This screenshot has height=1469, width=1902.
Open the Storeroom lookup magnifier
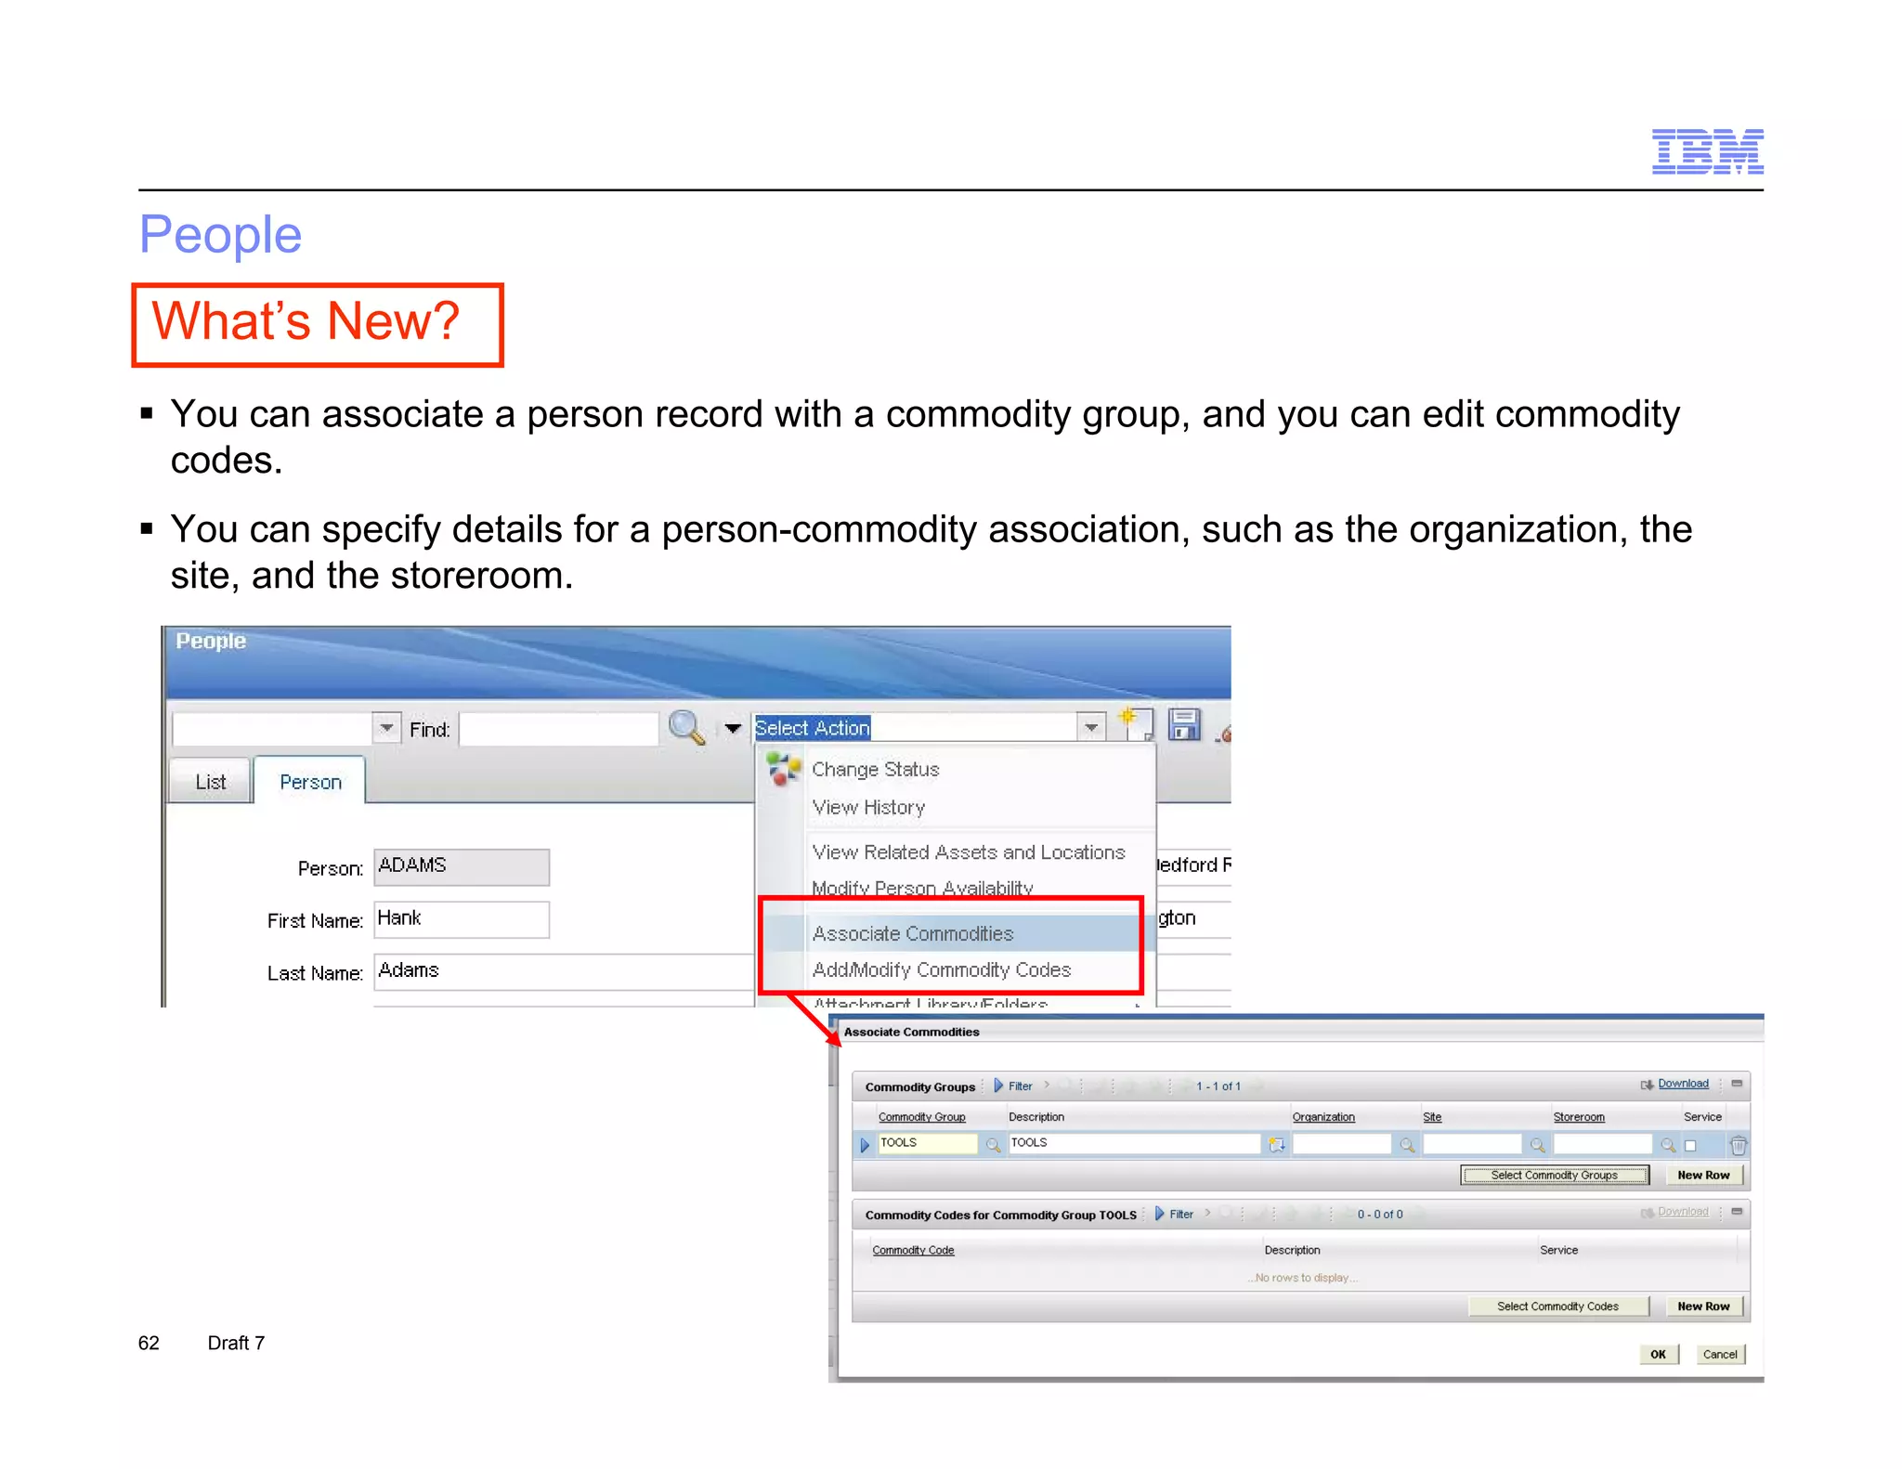(1668, 1145)
